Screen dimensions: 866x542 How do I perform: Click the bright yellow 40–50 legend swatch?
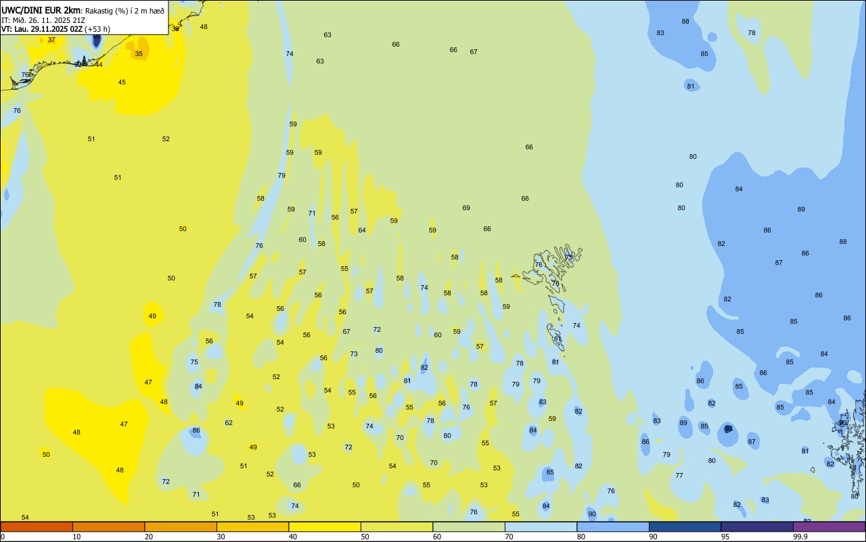tap(325, 526)
